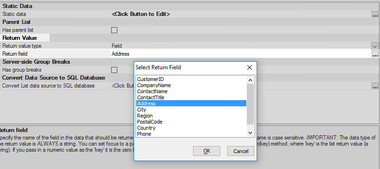Click the Static data property label
Viewport: 380px width, 169px height.
click(14, 15)
